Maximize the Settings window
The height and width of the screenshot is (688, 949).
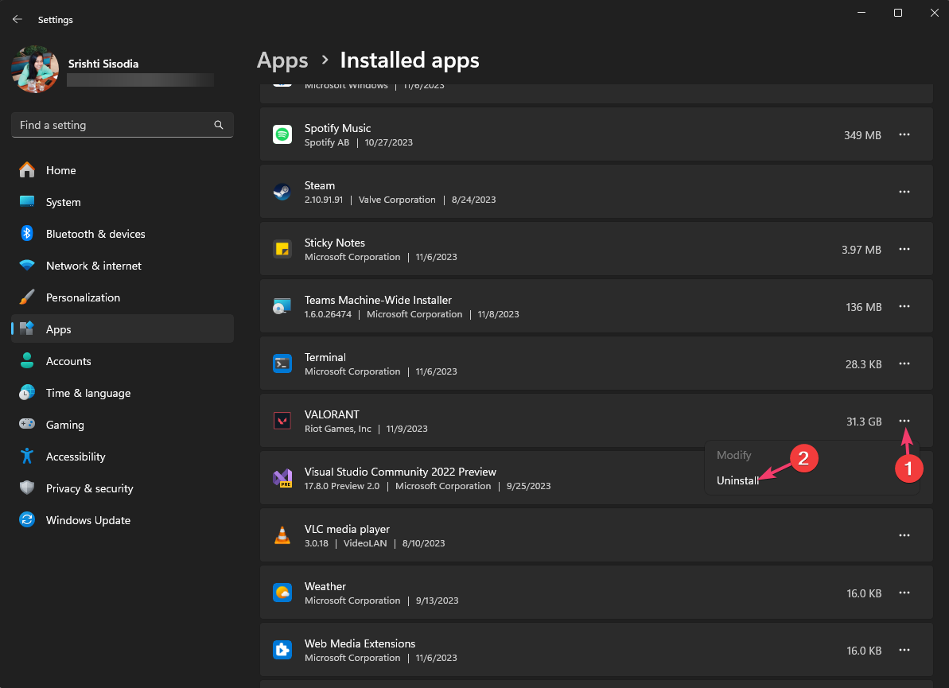898,13
